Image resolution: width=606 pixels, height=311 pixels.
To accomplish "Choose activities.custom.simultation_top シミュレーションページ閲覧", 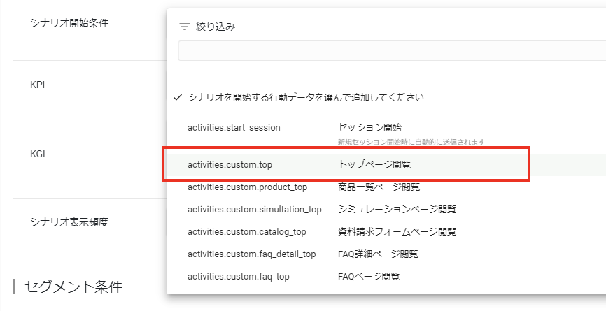I will click(386, 210).
